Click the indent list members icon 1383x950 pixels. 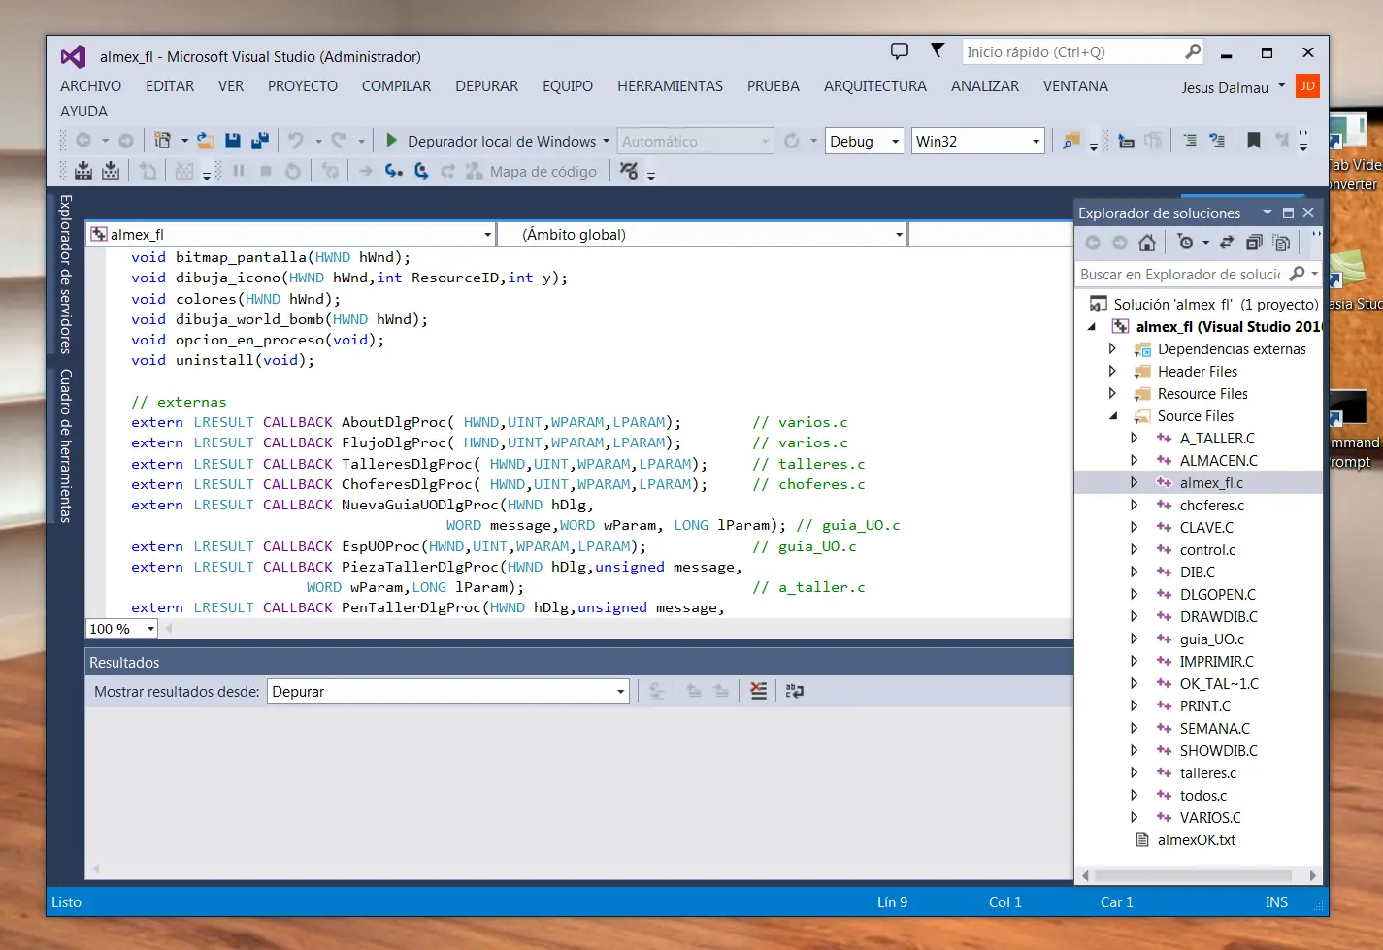pyautogui.click(x=1126, y=141)
